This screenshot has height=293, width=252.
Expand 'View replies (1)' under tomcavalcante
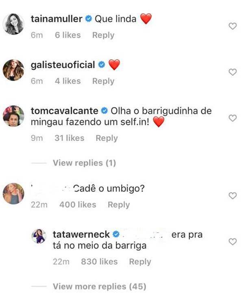pyautogui.click(x=84, y=163)
